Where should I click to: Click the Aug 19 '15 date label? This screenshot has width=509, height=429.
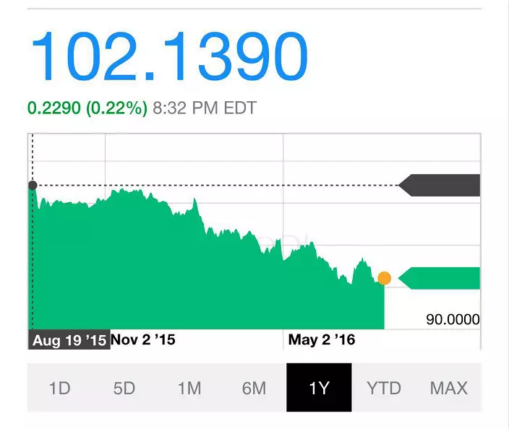point(69,339)
